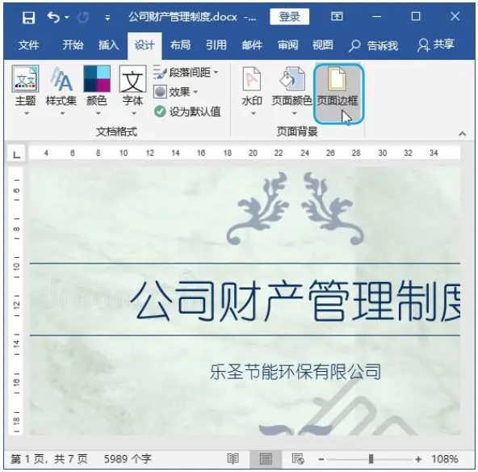478x472 pixels.
Task: Open the 审阅 tab
Action: pyautogui.click(x=287, y=45)
